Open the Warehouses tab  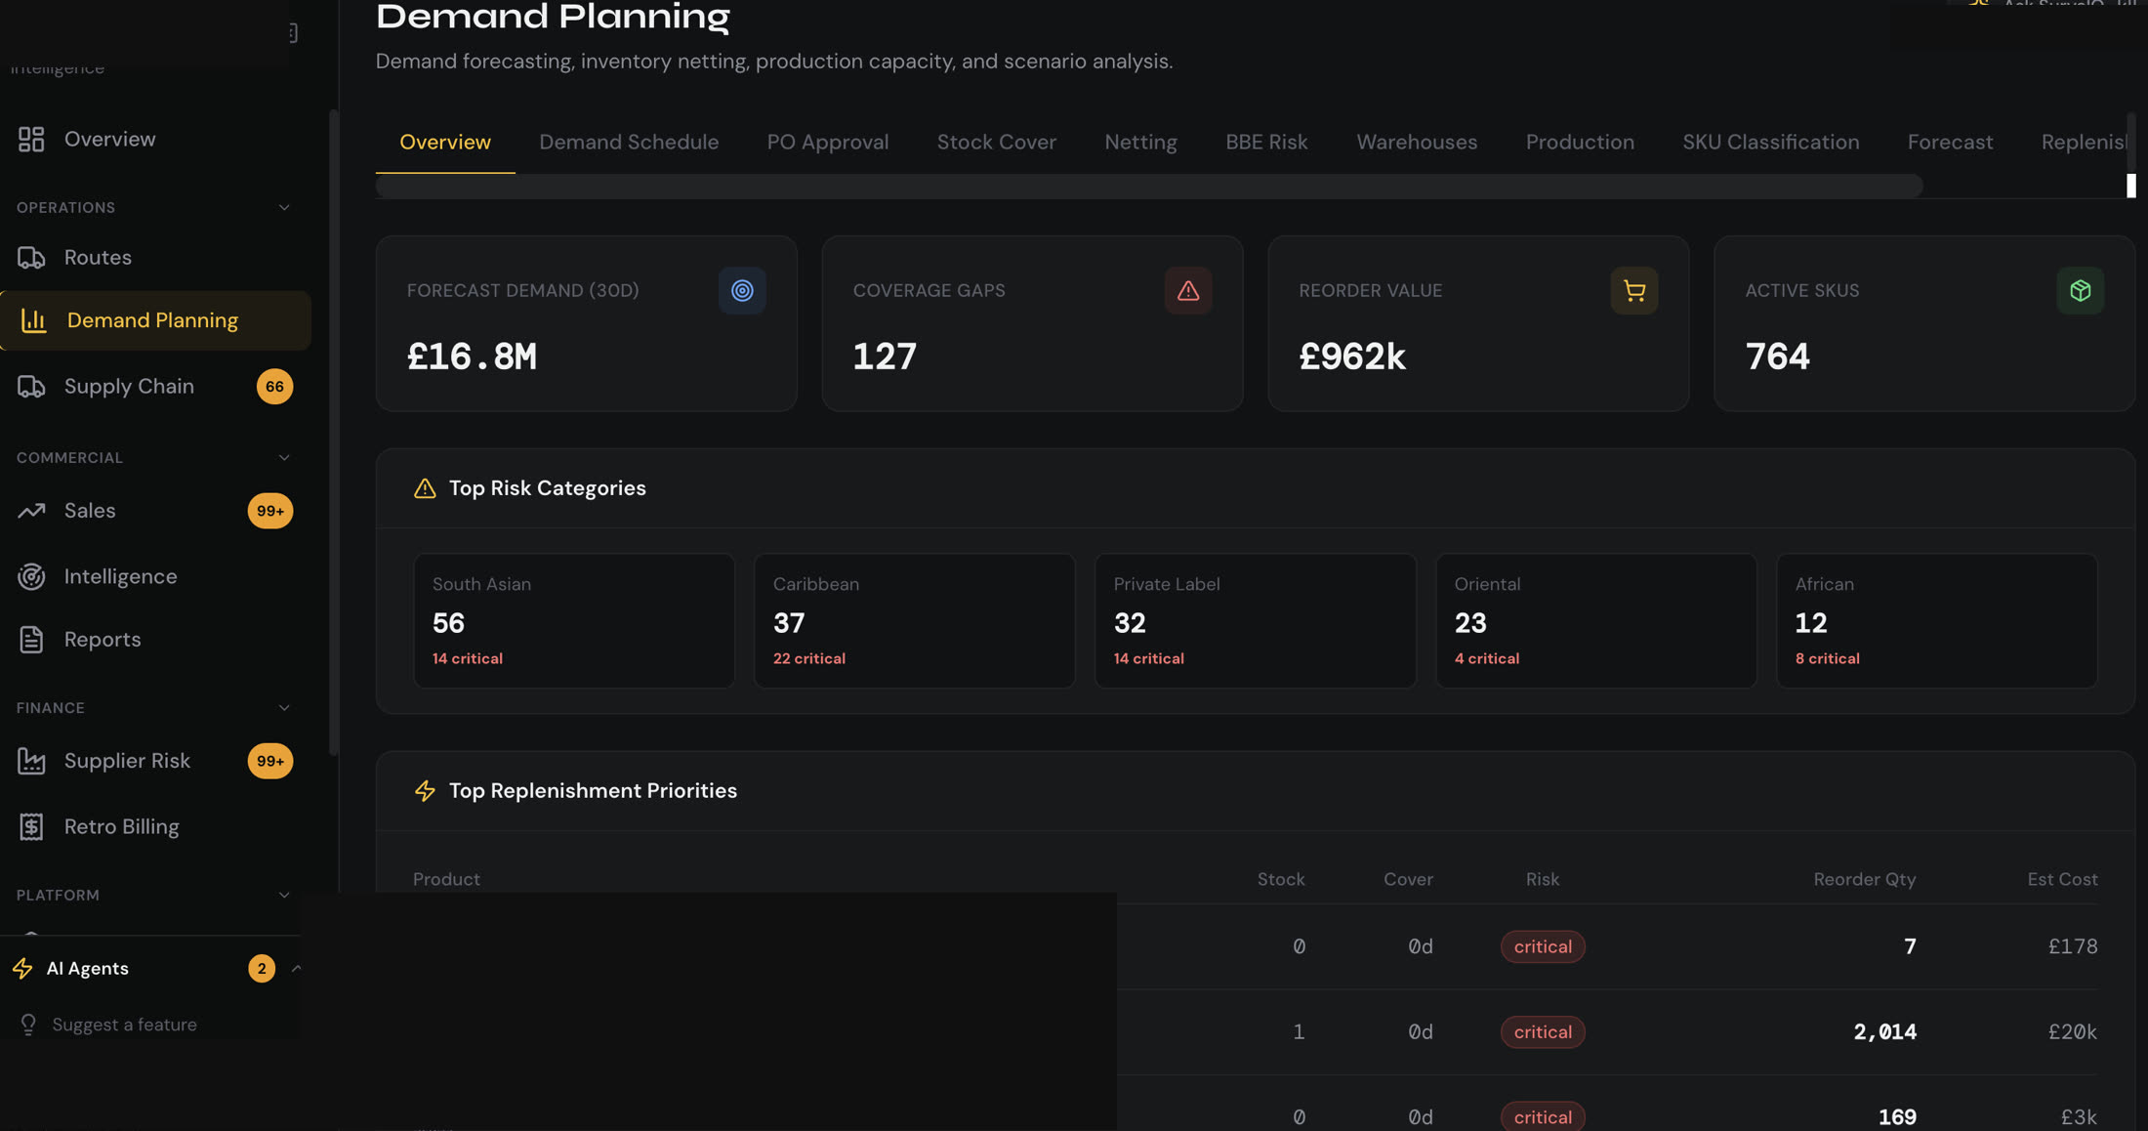(1417, 143)
